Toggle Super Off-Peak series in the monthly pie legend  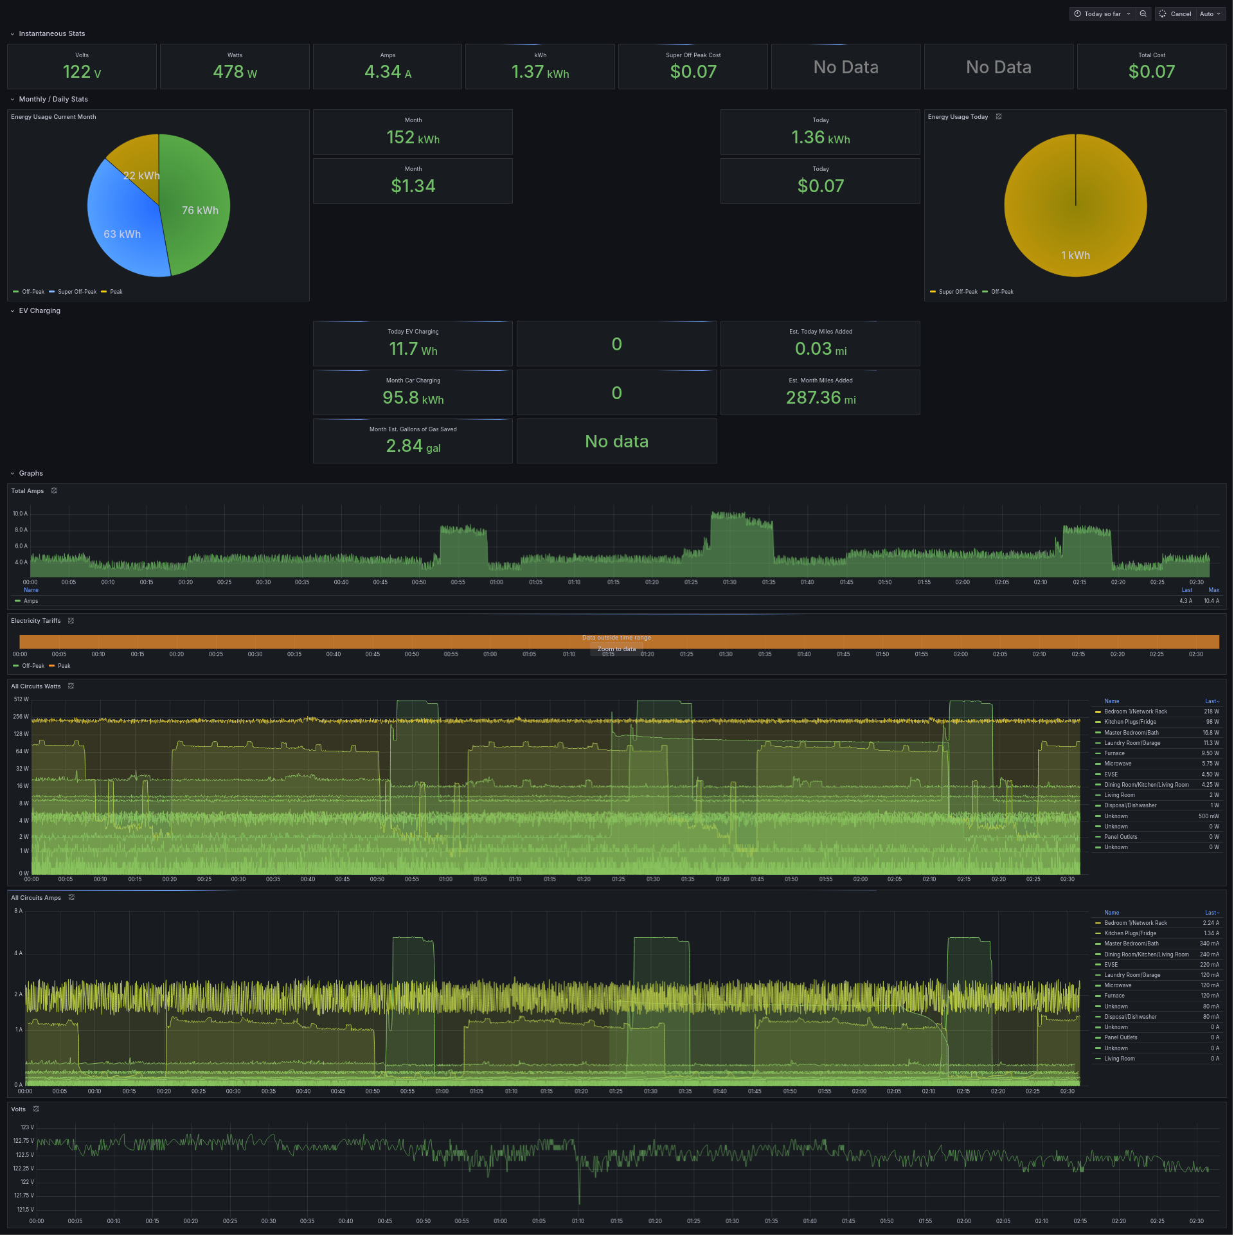pyautogui.click(x=76, y=292)
